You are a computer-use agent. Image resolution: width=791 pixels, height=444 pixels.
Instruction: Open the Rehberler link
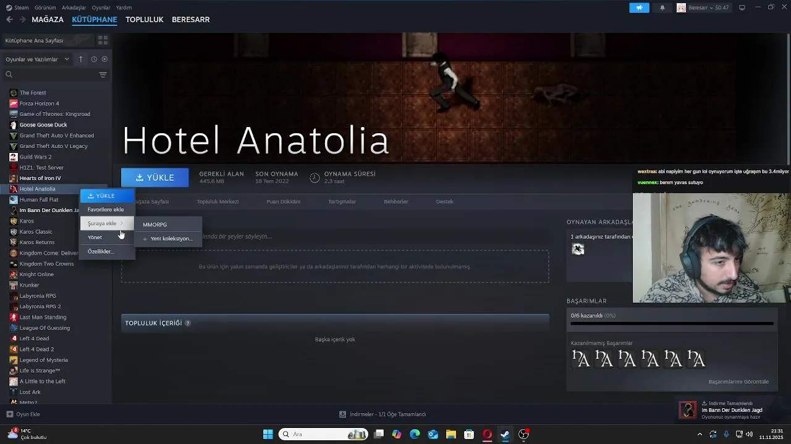(396, 202)
